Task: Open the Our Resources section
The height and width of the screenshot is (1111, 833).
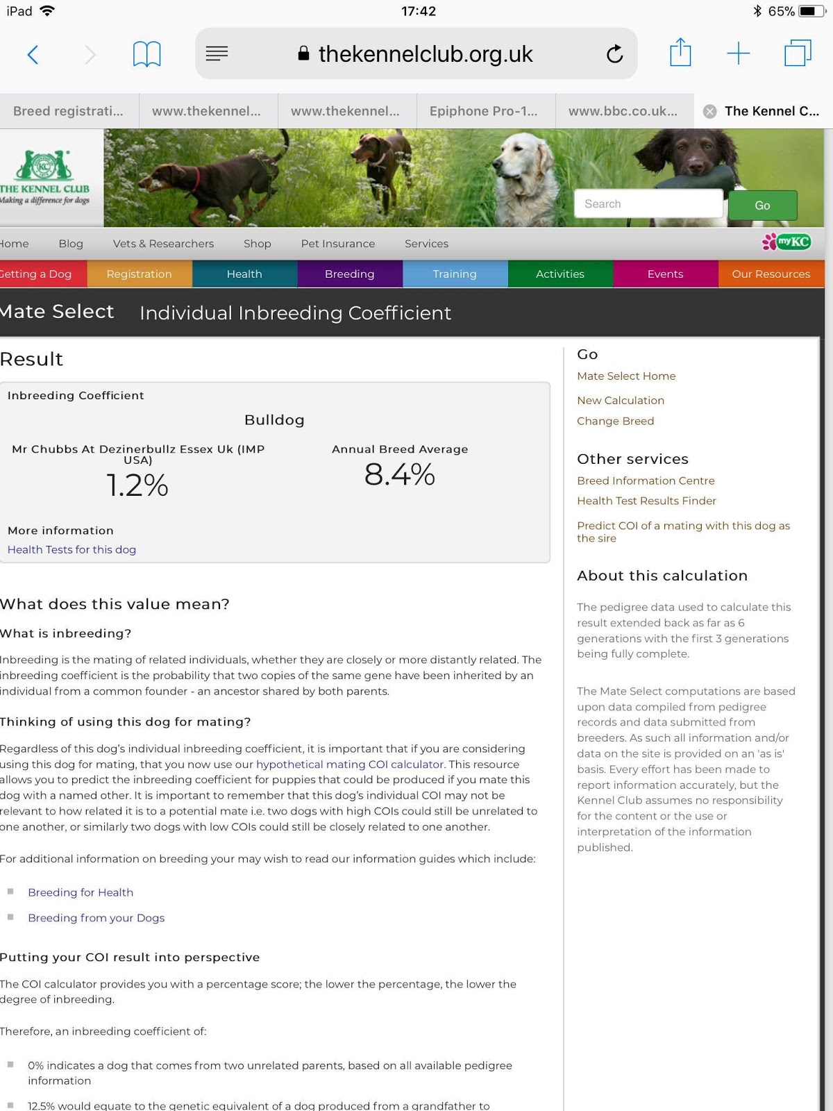Action: [771, 274]
